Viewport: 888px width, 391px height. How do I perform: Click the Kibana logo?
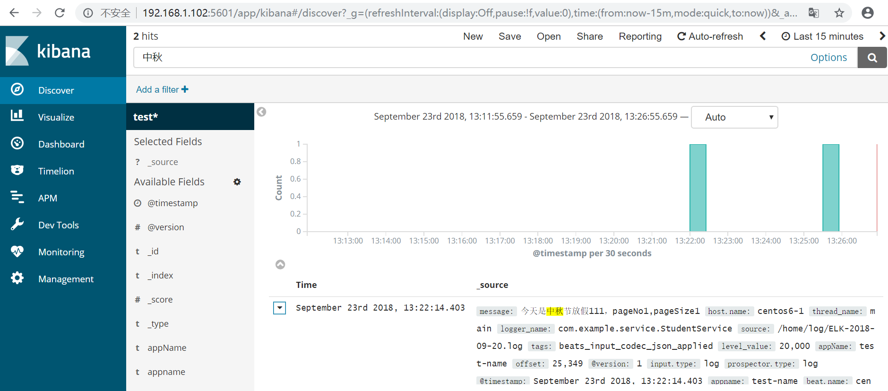(x=48, y=51)
